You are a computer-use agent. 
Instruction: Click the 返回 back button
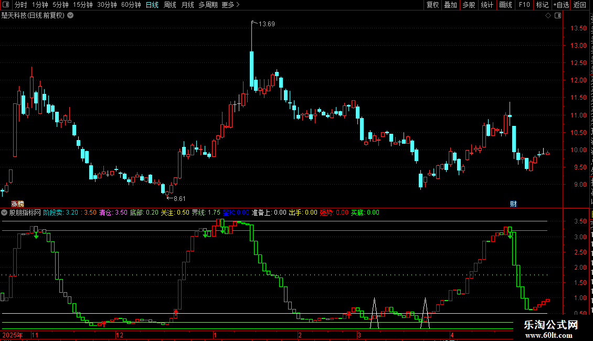pyautogui.click(x=580, y=5)
